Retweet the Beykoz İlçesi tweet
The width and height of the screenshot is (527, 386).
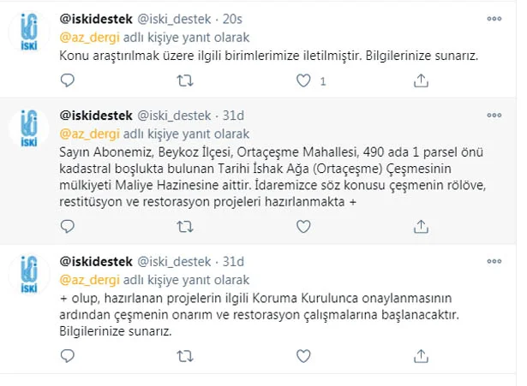184,229
